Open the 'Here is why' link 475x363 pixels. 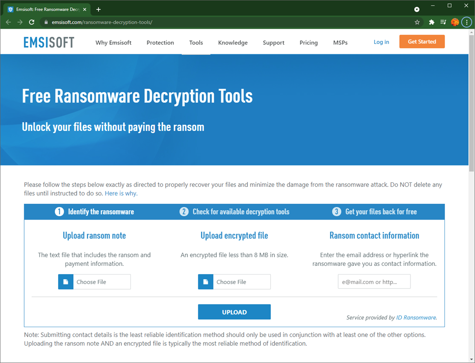(121, 193)
